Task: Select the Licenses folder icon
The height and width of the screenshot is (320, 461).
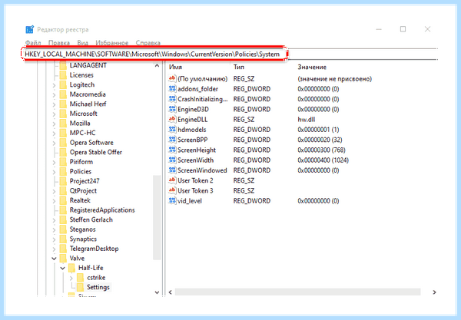Action: click(x=63, y=75)
